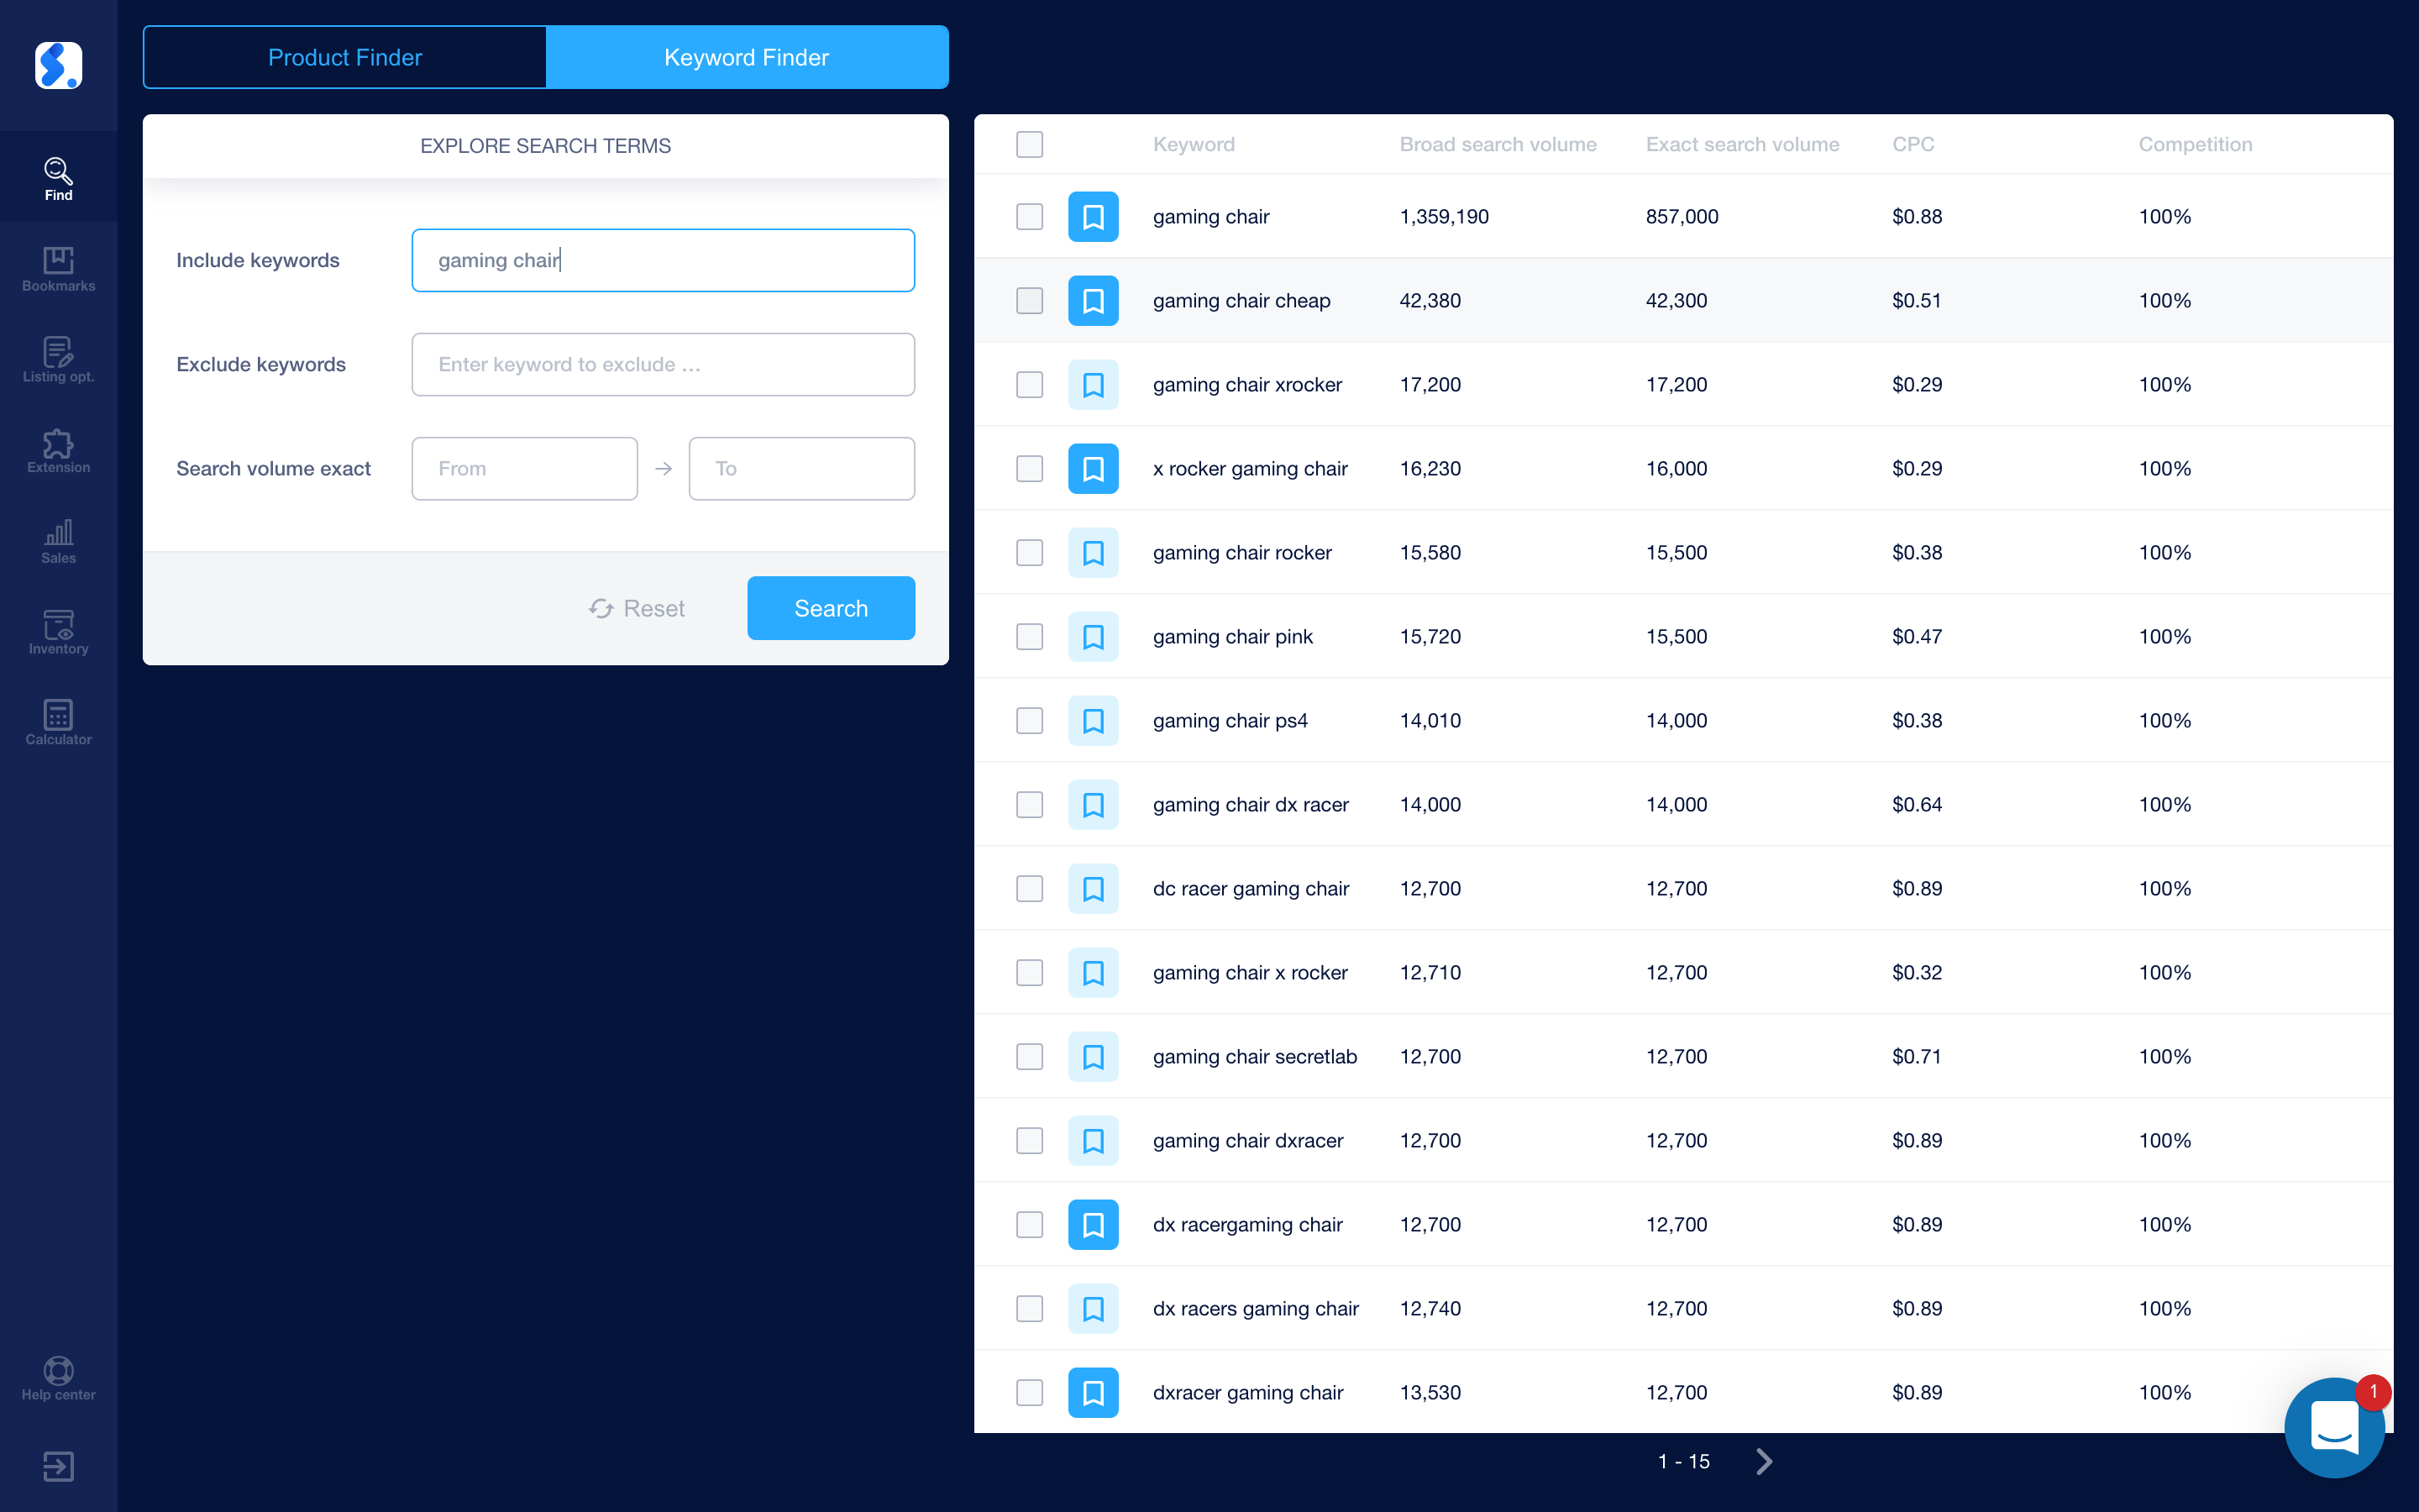Open Inventory from the sidebar

[58, 632]
